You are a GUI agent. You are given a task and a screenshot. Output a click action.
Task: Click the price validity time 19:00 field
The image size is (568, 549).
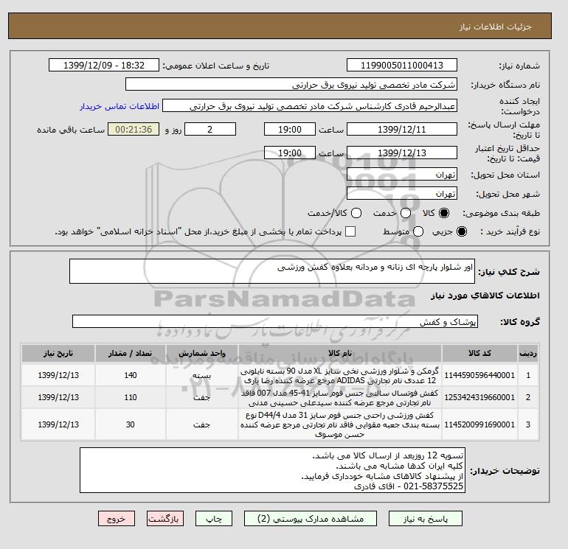[x=290, y=153]
